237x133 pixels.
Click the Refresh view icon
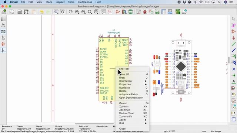[71, 12]
